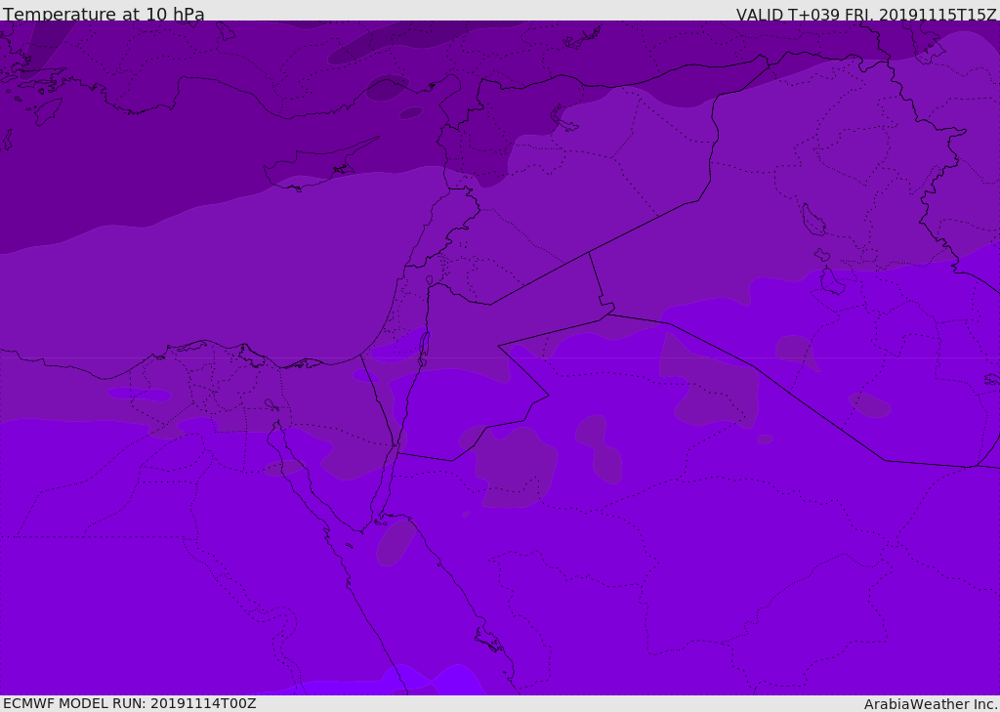1000x712 pixels.
Task: Click the 'VALID T+039 FRI. 20191115T15Z' label
Action: [x=866, y=15]
